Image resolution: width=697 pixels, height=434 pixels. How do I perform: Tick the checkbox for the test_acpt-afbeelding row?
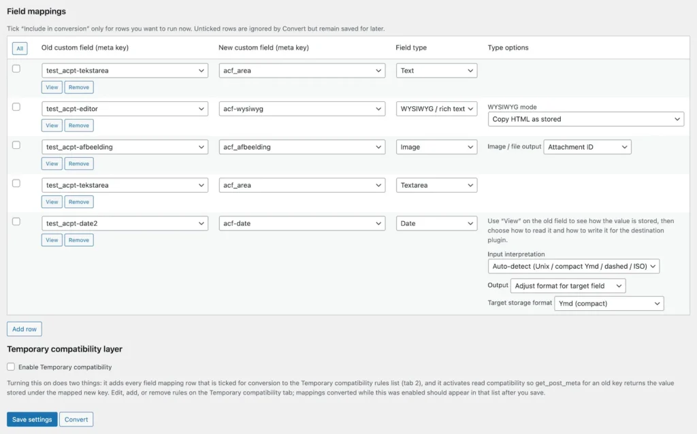pyautogui.click(x=16, y=146)
